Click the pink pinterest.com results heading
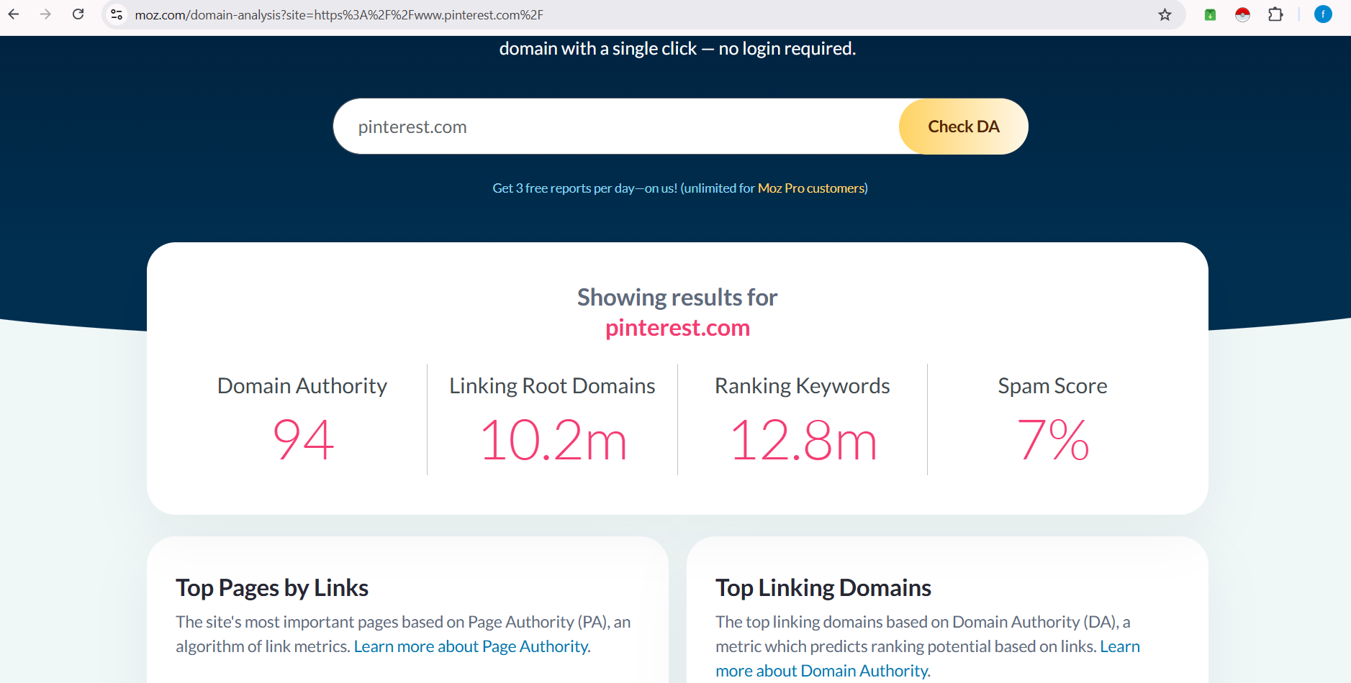Viewport: 1351px width, 683px height. pyautogui.click(x=677, y=328)
